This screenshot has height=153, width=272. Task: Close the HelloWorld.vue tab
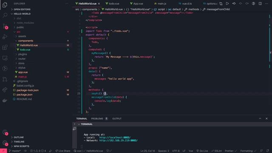point(99,4)
